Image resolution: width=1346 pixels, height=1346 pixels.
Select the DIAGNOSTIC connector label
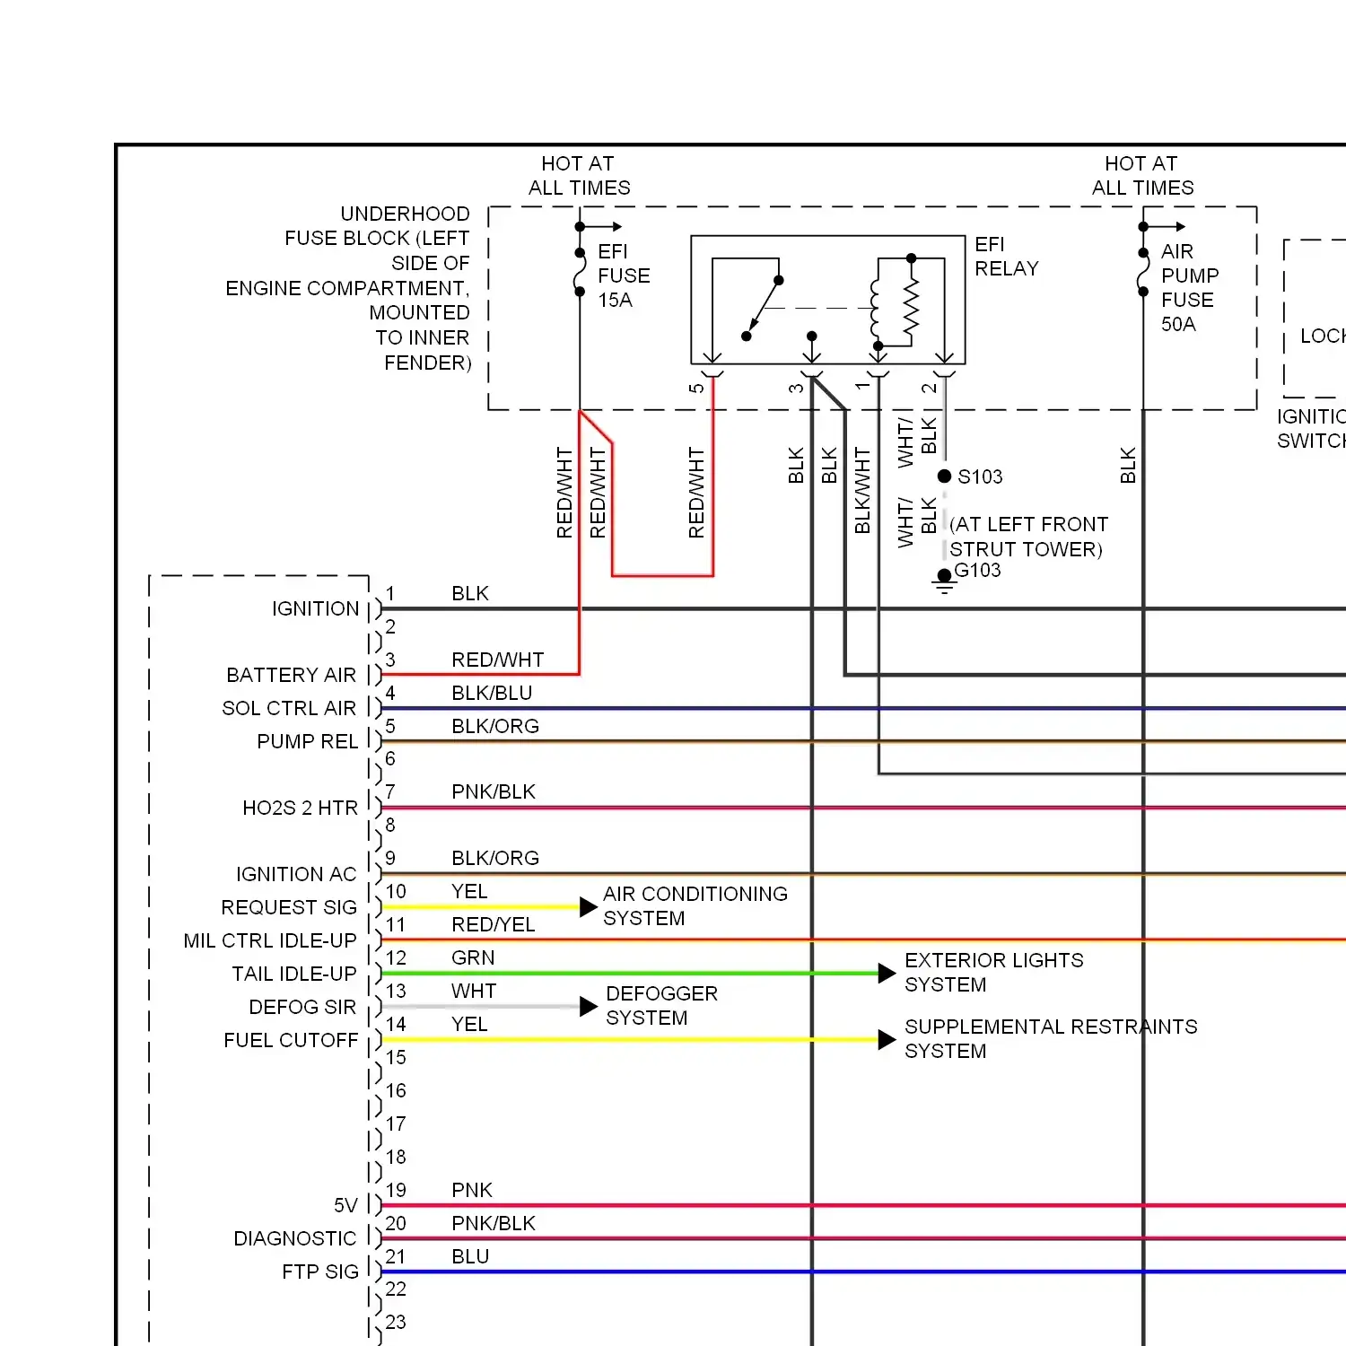[x=295, y=1238]
